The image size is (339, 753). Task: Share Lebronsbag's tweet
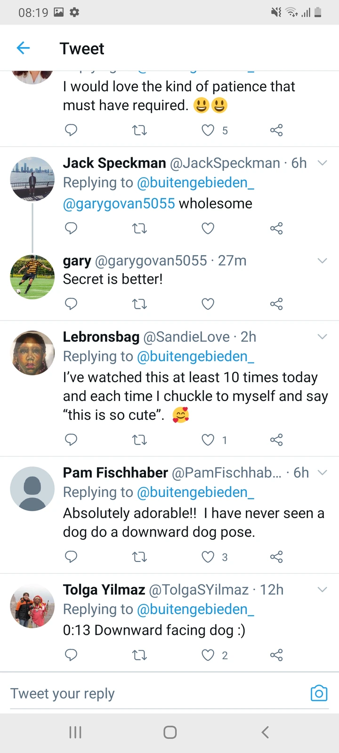point(276,440)
